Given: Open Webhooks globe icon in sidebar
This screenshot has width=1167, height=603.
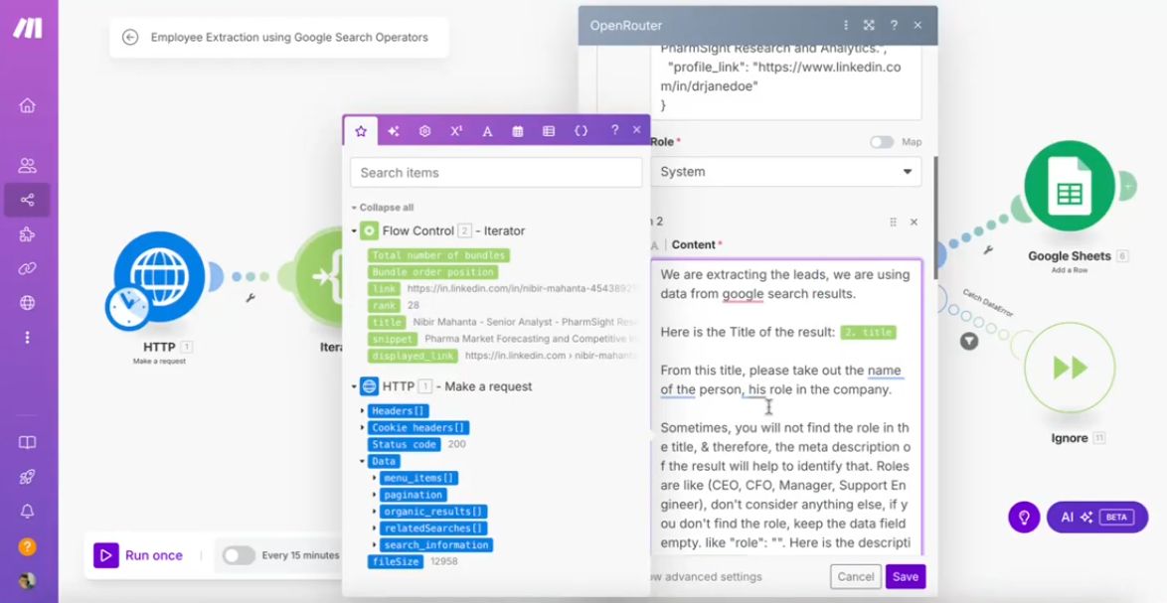Looking at the screenshot, I should (28, 303).
